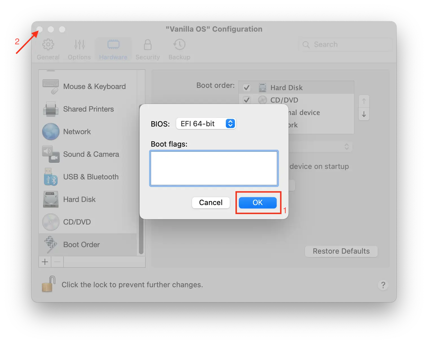
Task: Open the dropdown partly hidden behind dialog
Action: point(320,147)
